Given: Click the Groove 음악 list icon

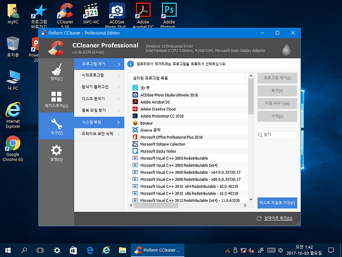Looking at the screenshot, I should pyautogui.click(x=135, y=130).
